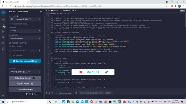Click the editor vertical scrollbar

[x=185, y=20]
